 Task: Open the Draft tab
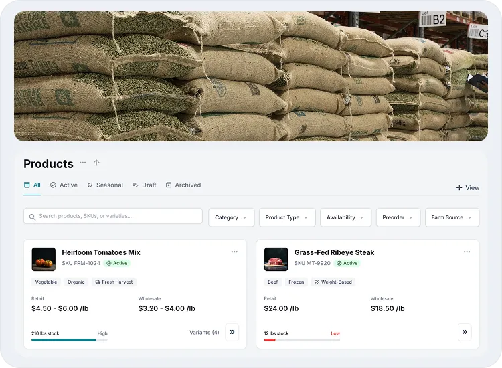click(x=145, y=185)
